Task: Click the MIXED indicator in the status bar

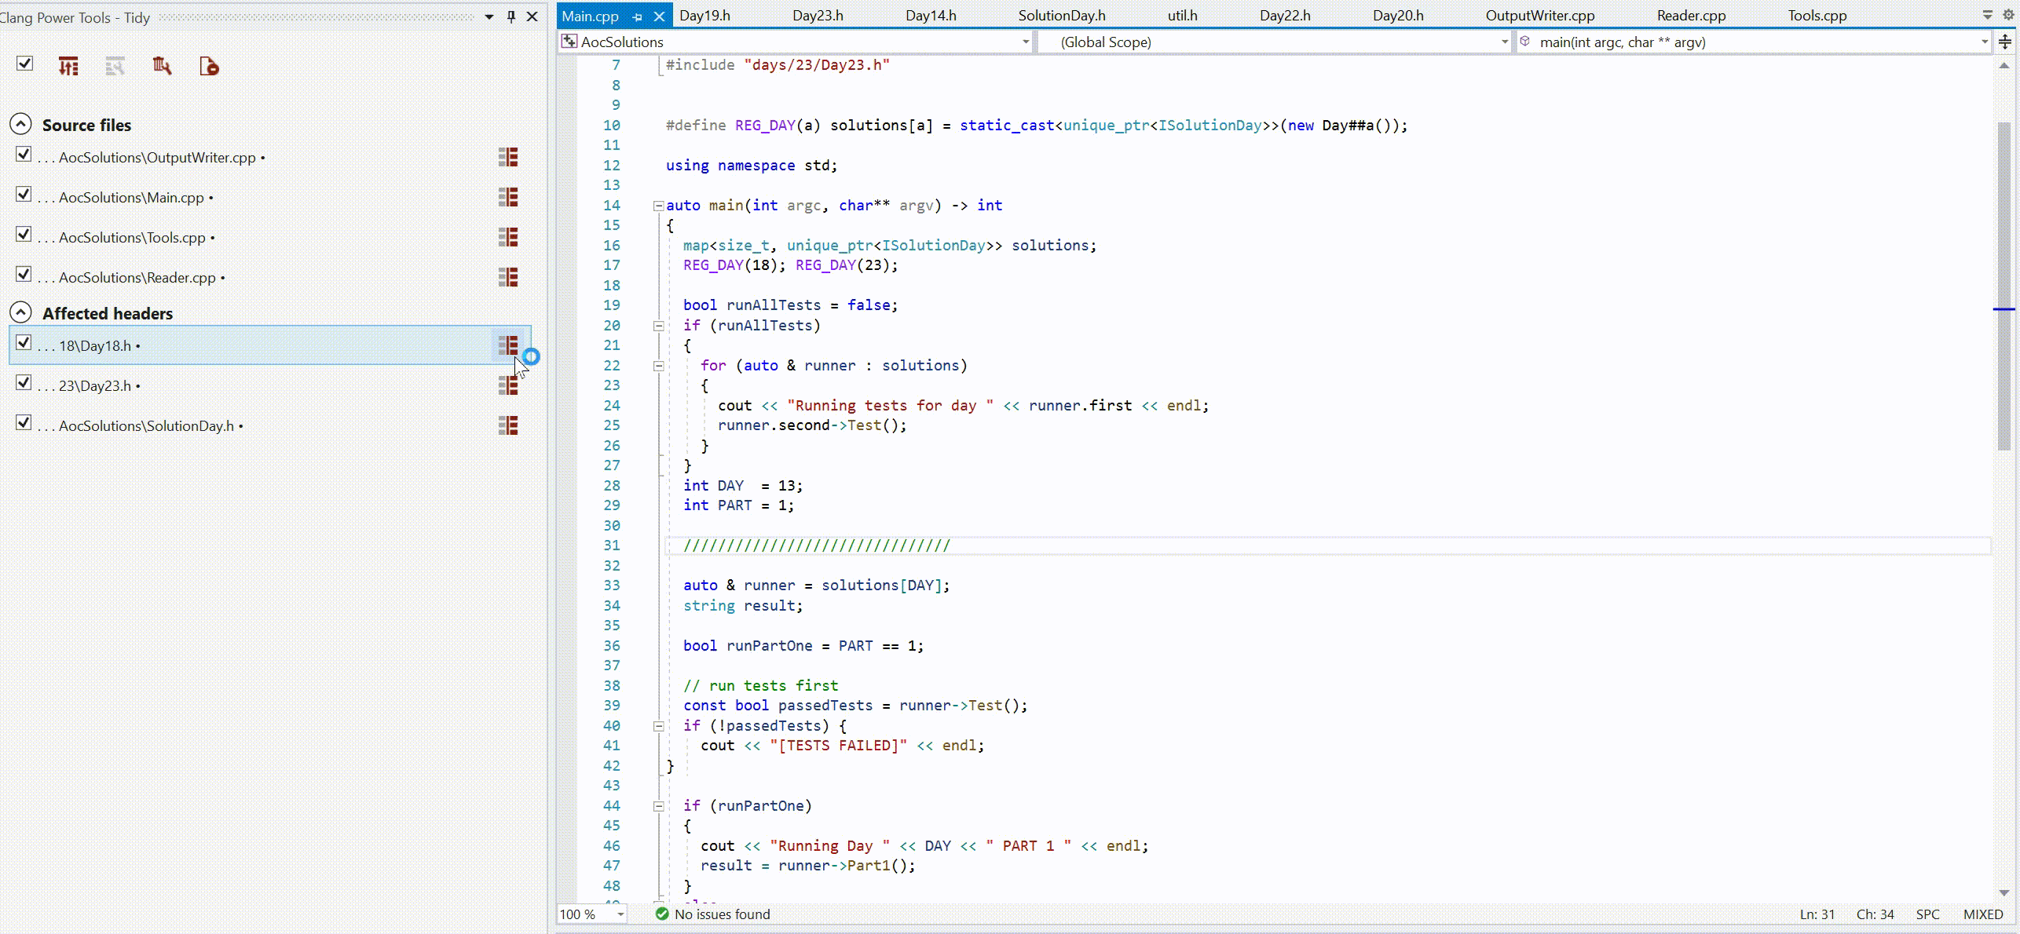Action: point(1983,914)
